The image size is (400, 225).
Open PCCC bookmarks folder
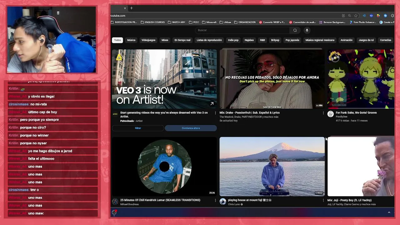point(194,22)
